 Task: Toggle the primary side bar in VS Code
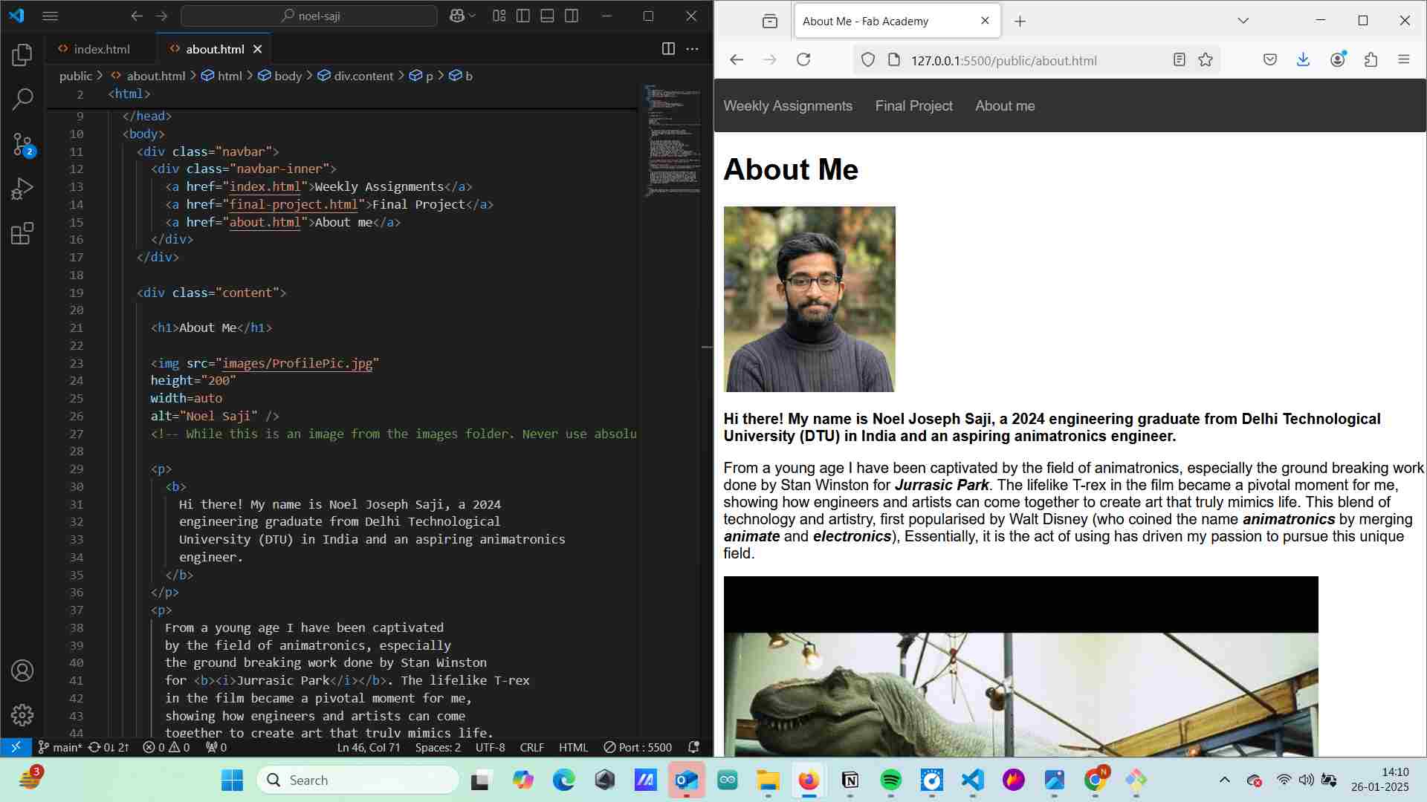[x=523, y=16]
